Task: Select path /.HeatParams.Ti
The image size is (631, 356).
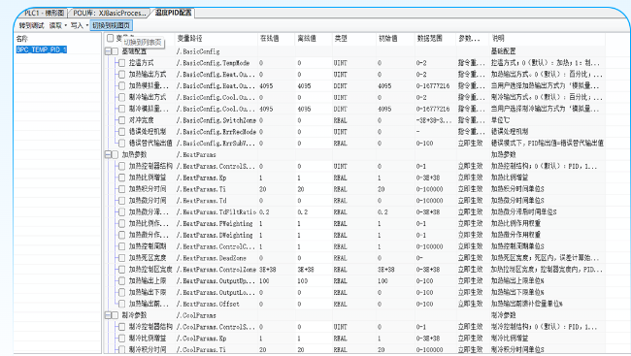Action: click(201, 189)
